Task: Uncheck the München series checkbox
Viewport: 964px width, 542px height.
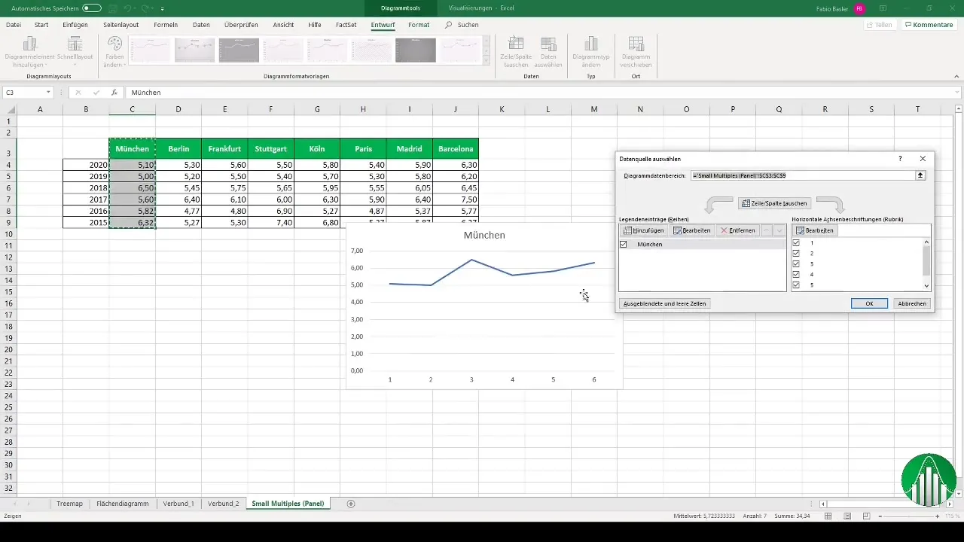Action: (x=624, y=245)
